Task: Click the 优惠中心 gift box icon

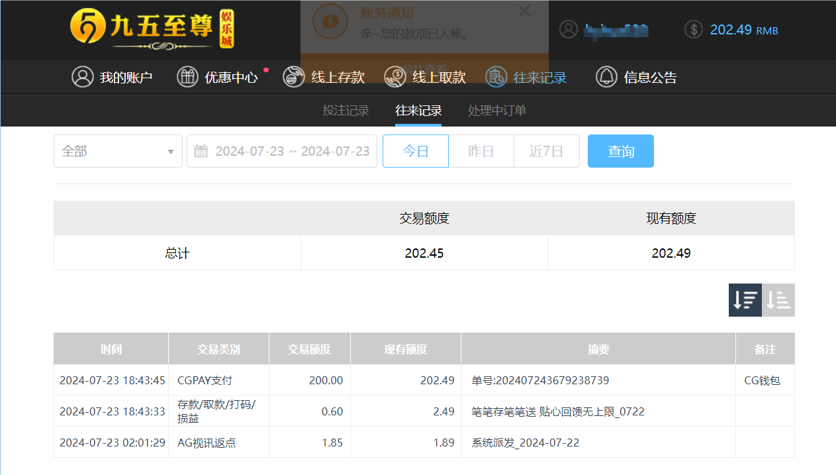Action: point(187,77)
